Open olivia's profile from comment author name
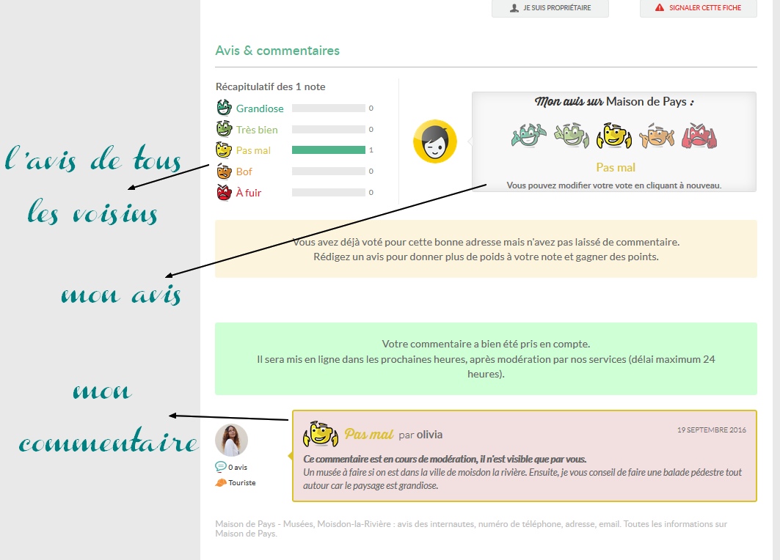Viewport: 780px width, 560px height. click(429, 435)
